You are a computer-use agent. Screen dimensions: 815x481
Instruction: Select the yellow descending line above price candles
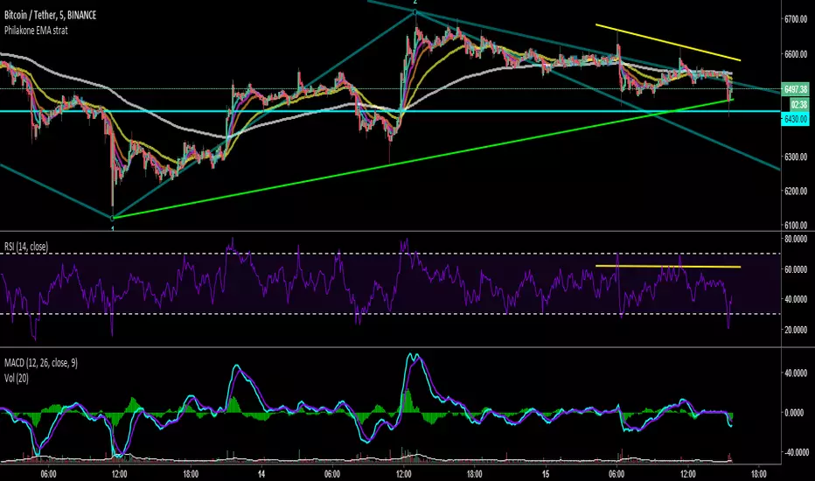668,43
